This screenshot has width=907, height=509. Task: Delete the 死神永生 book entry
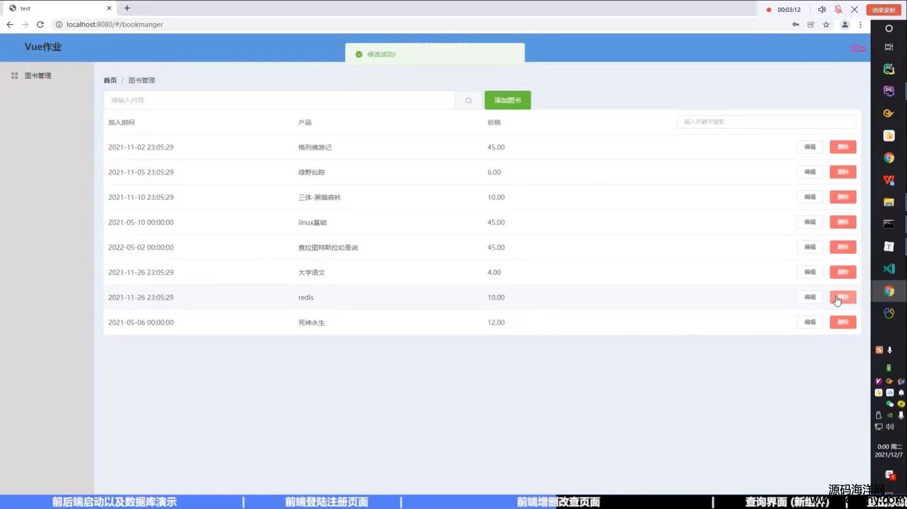point(843,322)
